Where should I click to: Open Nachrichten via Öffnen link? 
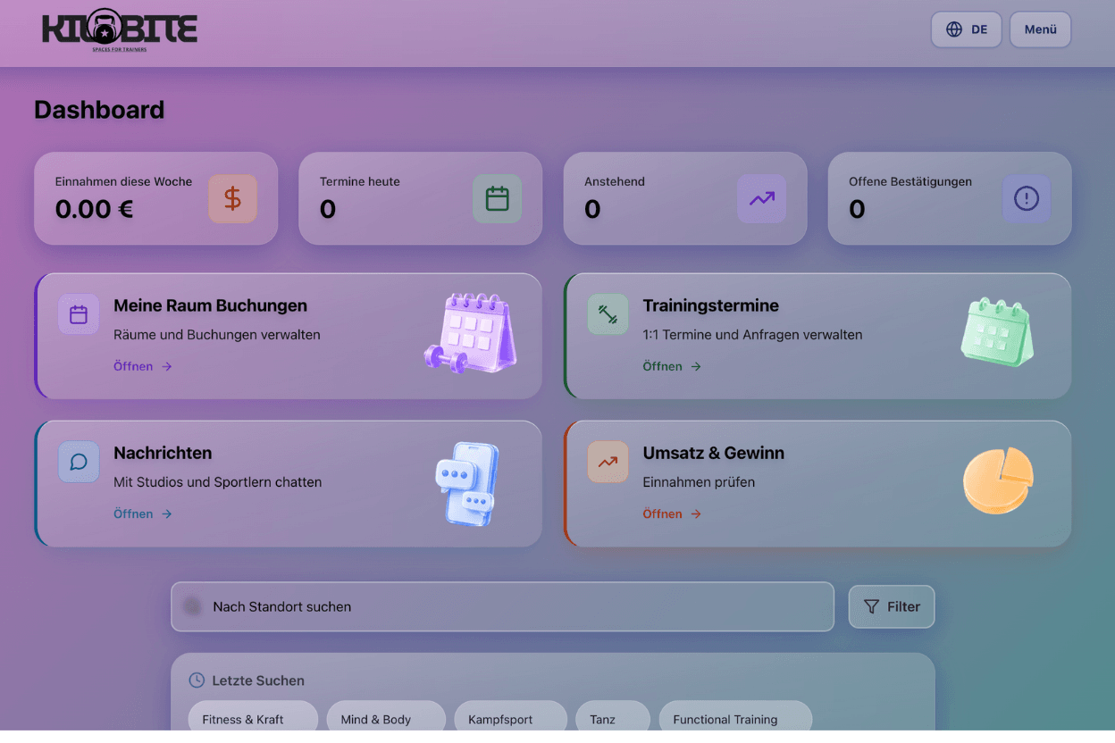(142, 513)
